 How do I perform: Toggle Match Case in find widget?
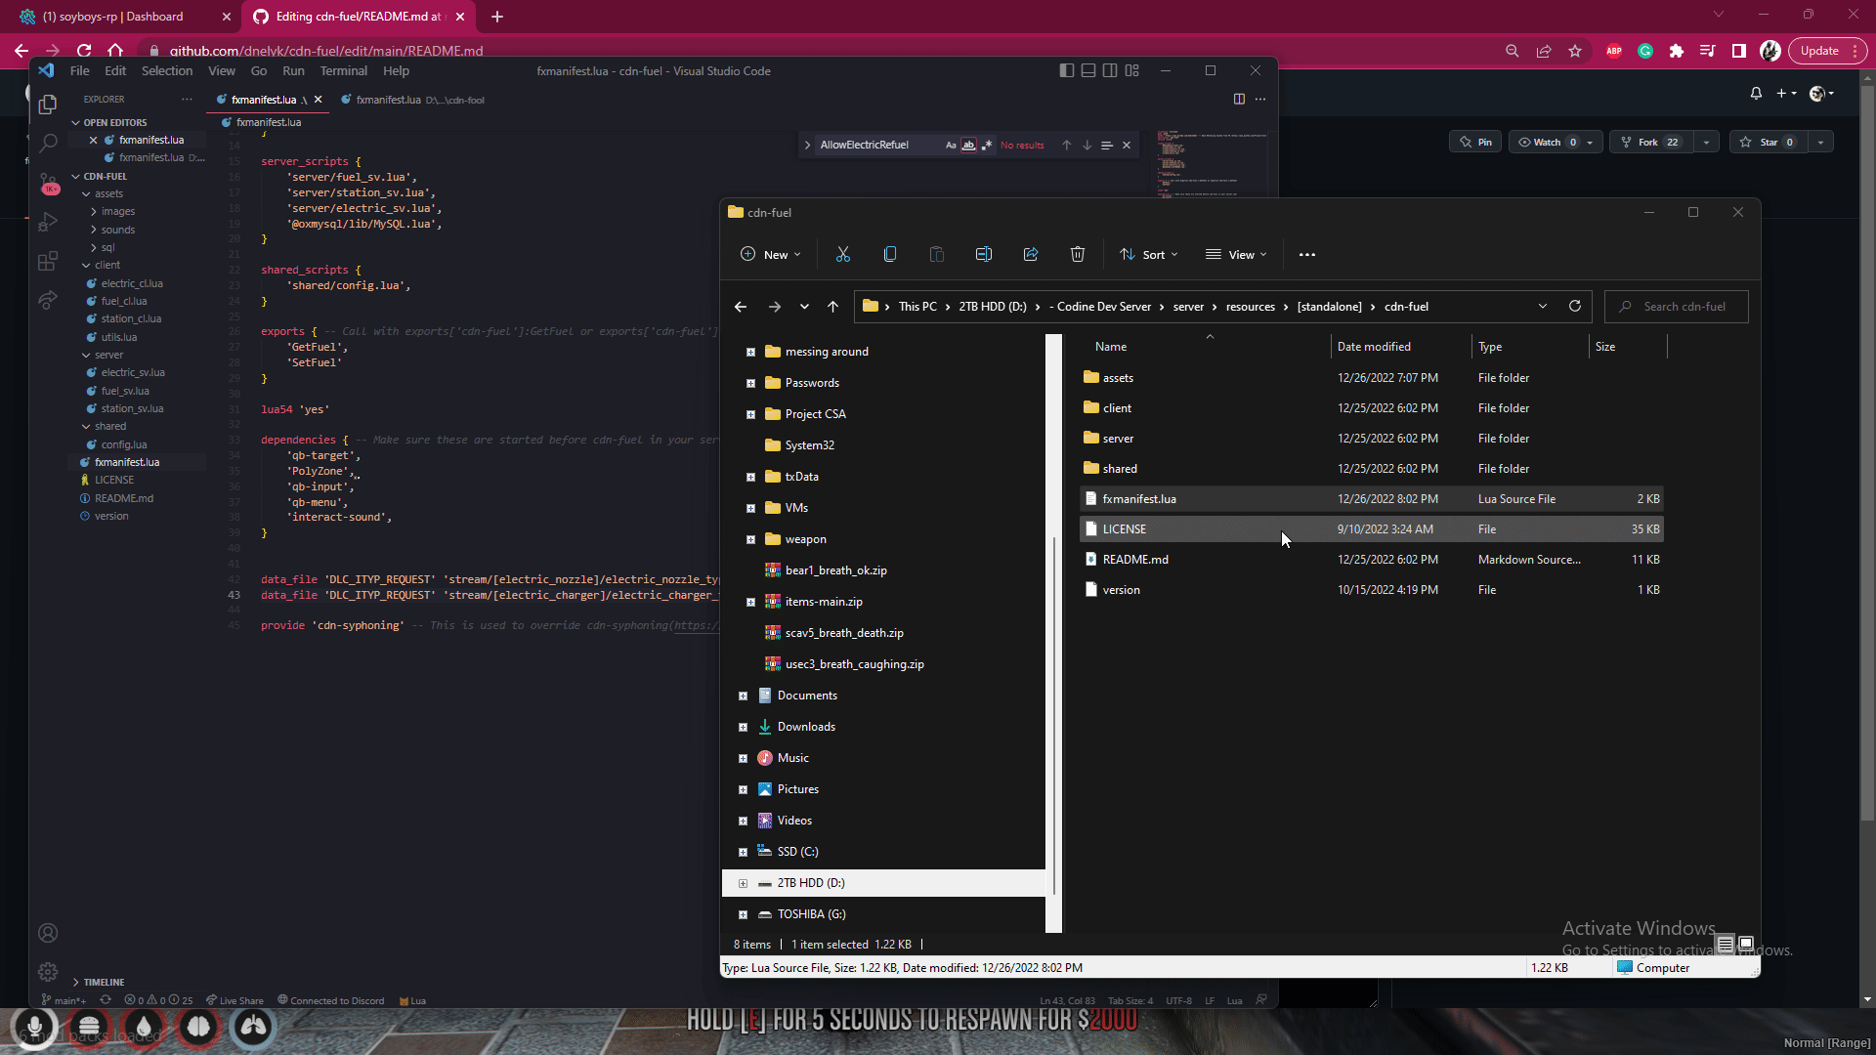[x=951, y=145]
